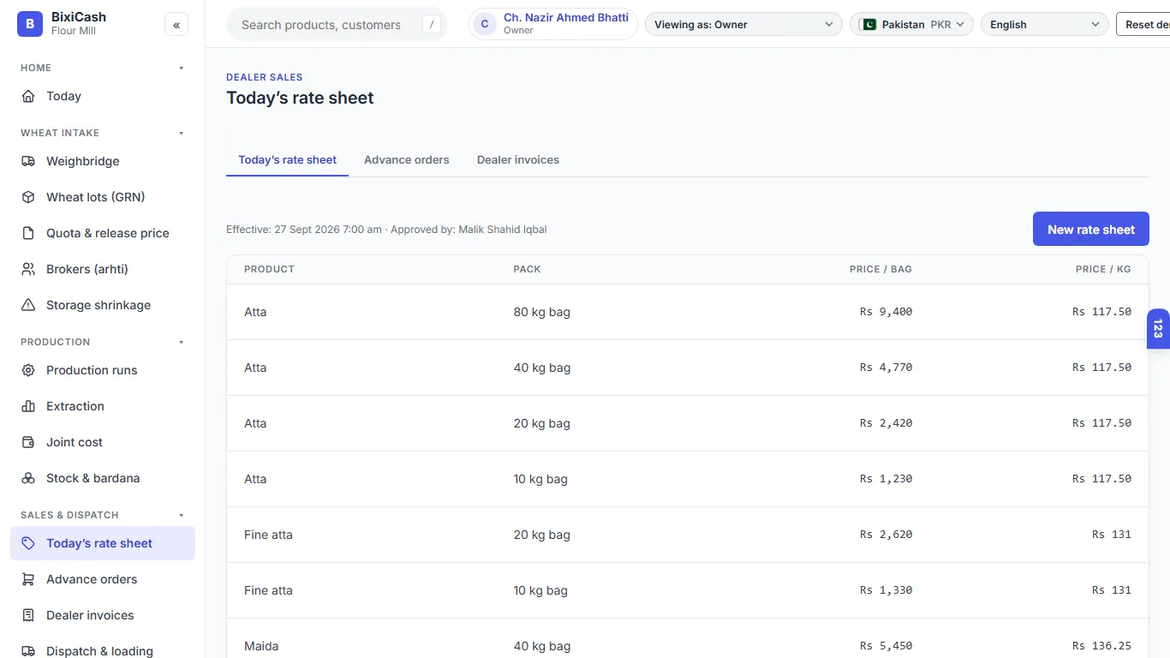1170x658 pixels.
Task: Open the Pakistan PKR country selector
Action: click(912, 25)
